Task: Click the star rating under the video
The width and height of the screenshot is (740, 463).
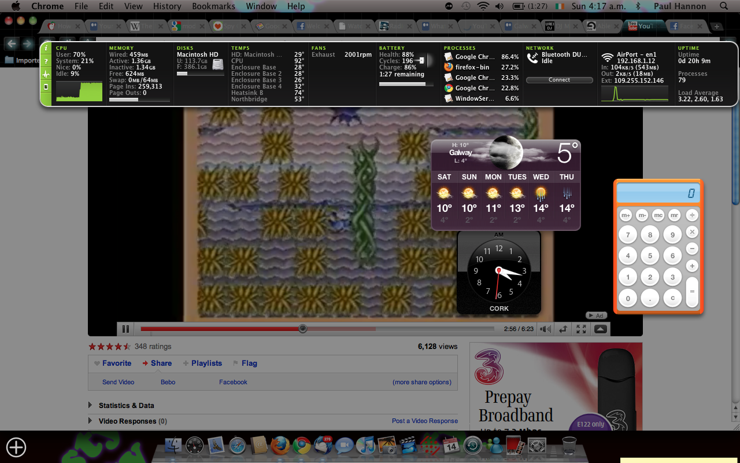Action: pyautogui.click(x=109, y=347)
